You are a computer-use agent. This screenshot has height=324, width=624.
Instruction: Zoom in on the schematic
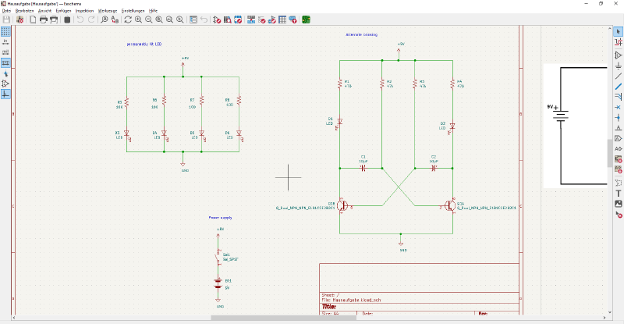[x=138, y=20]
